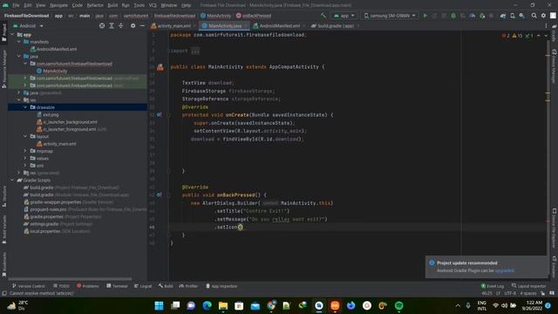This screenshot has height=314, width=558.
Task: Click the UTF-8 encoding status item
Action: click(x=509, y=293)
